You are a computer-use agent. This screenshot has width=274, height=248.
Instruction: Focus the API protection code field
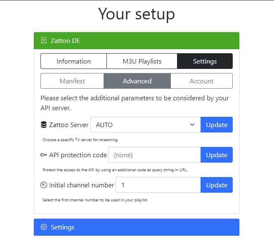pyautogui.click(x=154, y=155)
